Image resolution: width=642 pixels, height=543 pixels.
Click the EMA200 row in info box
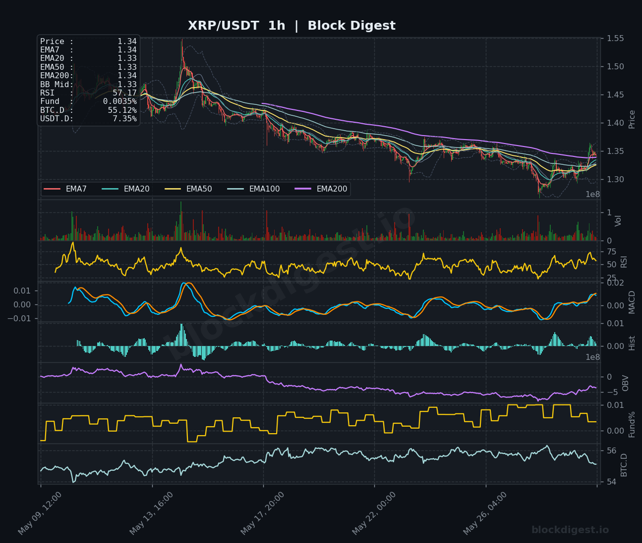coord(88,76)
